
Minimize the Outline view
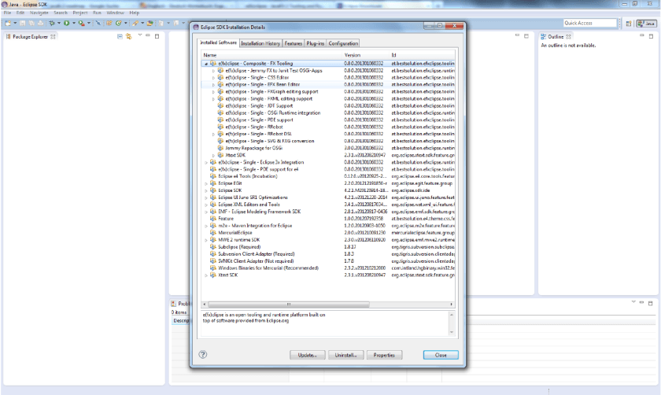pos(642,35)
